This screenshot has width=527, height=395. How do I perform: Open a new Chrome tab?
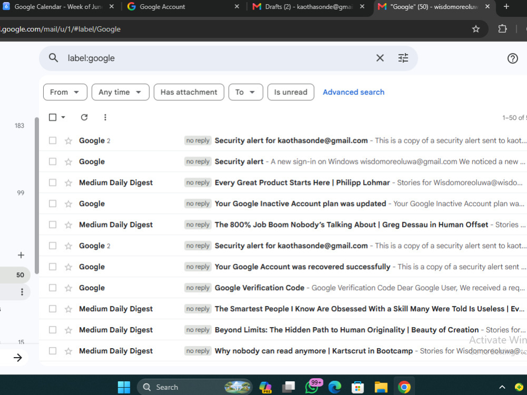506,6
